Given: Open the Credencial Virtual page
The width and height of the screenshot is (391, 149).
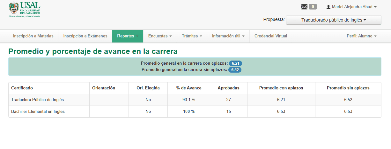Looking at the screenshot, I should click(271, 36).
